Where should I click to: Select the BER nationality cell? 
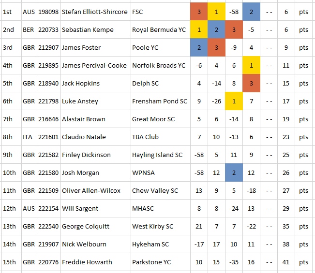click(x=29, y=29)
